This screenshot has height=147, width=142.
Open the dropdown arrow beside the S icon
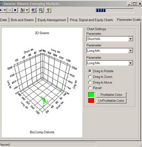pyautogui.click(x=27, y=10)
